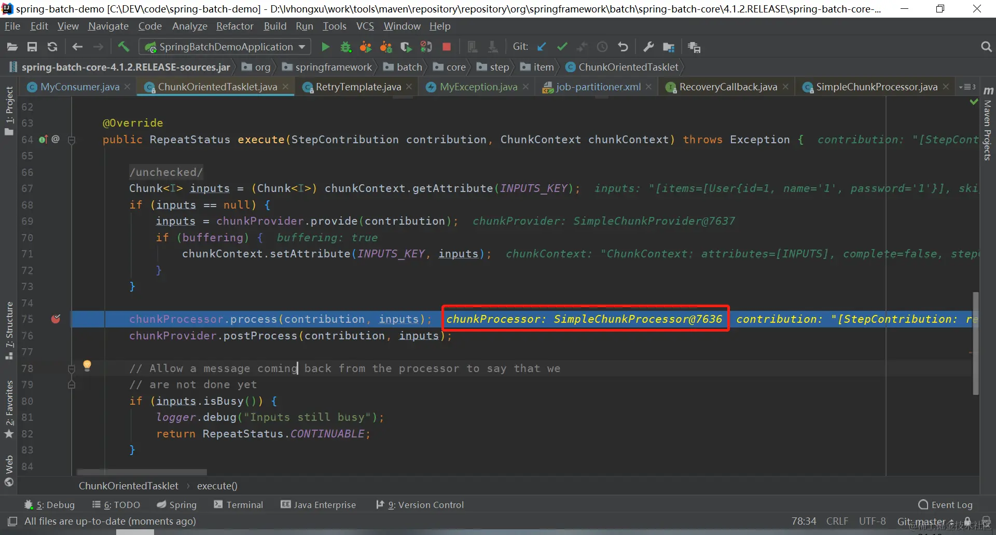Build the project with the hammer icon

point(123,47)
